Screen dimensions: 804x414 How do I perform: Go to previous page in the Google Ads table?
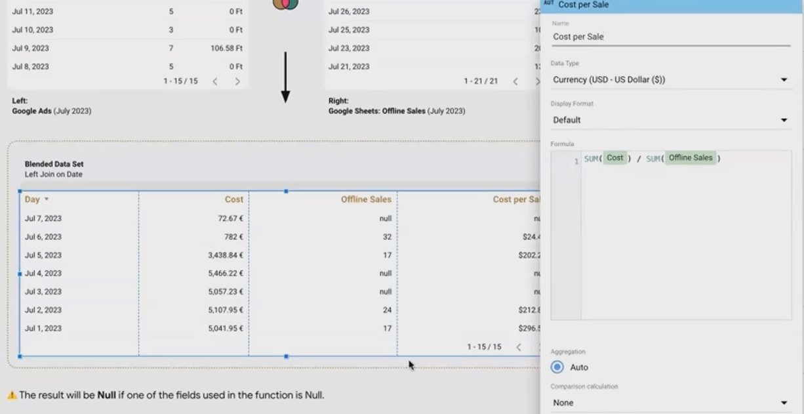215,81
